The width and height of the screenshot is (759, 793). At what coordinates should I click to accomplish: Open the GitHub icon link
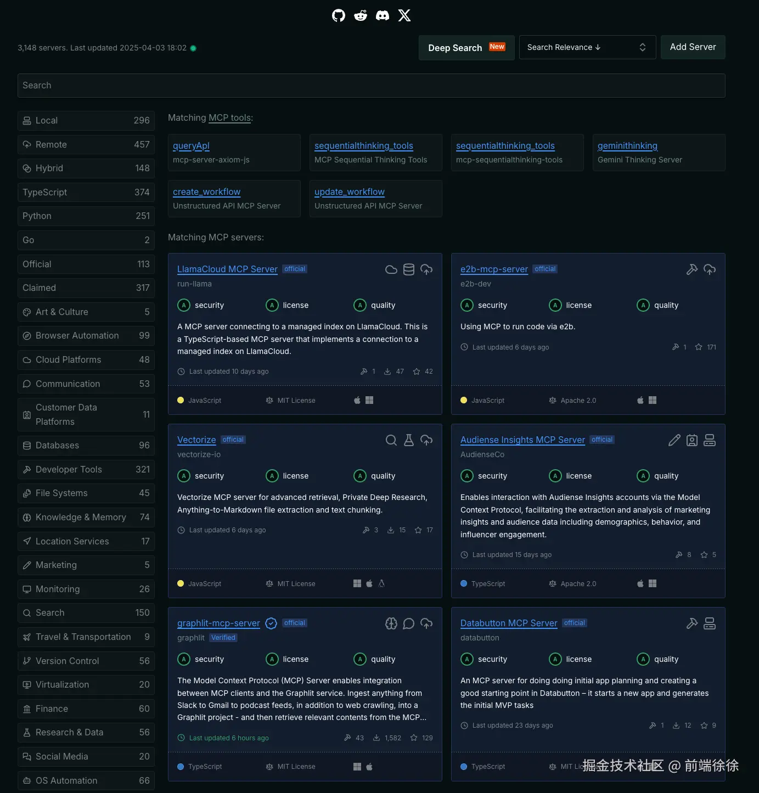coord(339,15)
